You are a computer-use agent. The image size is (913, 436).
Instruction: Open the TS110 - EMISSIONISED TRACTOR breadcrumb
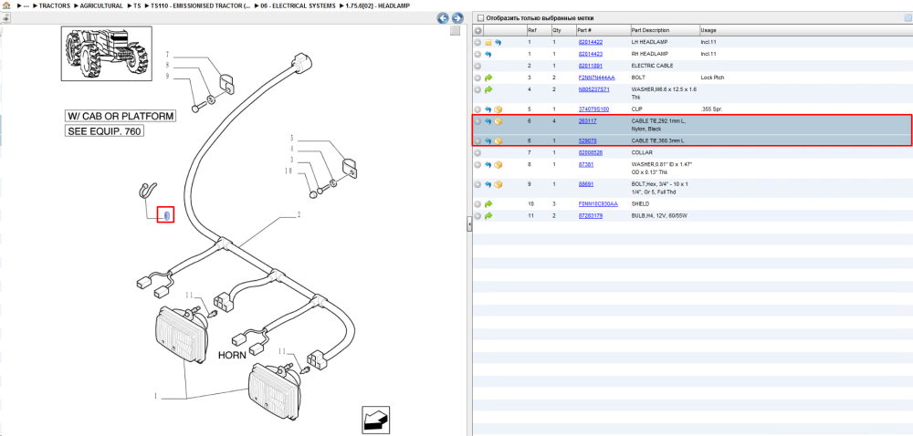coord(201,5)
